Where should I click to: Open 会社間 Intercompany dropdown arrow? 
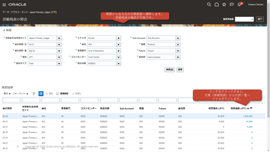click(178, 57)
